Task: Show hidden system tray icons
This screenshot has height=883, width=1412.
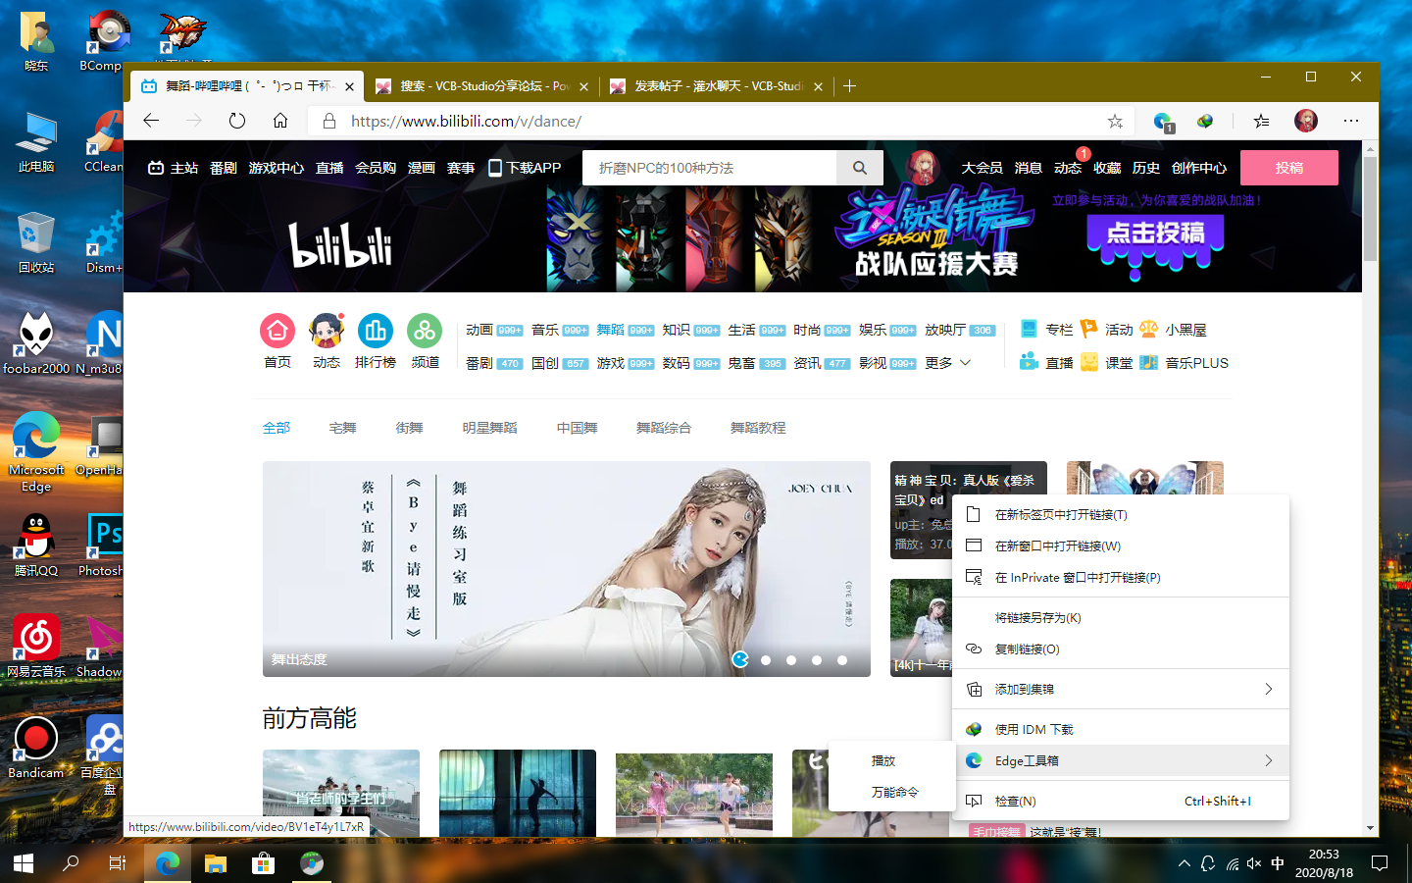Action: pyautogui.click(x=1185, y=863)
